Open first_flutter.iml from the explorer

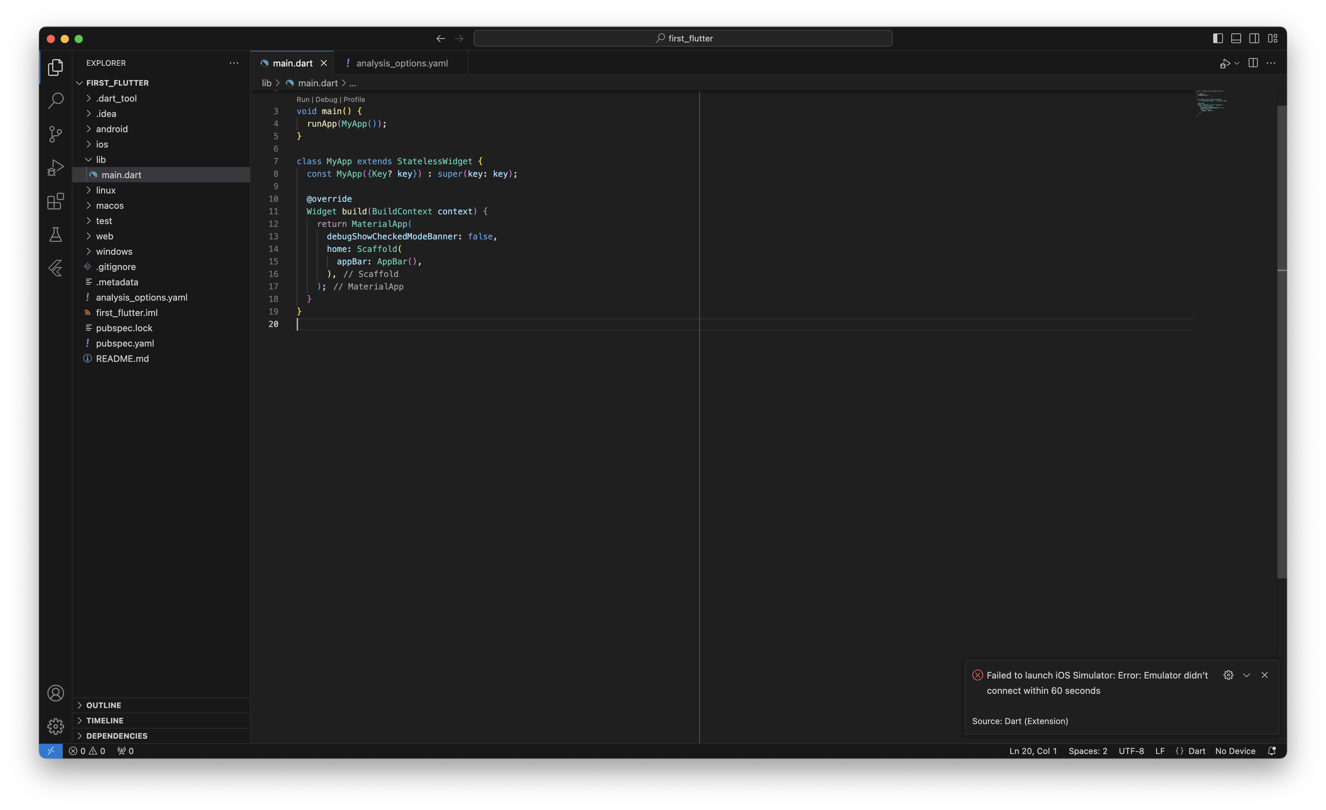[162, 312]
